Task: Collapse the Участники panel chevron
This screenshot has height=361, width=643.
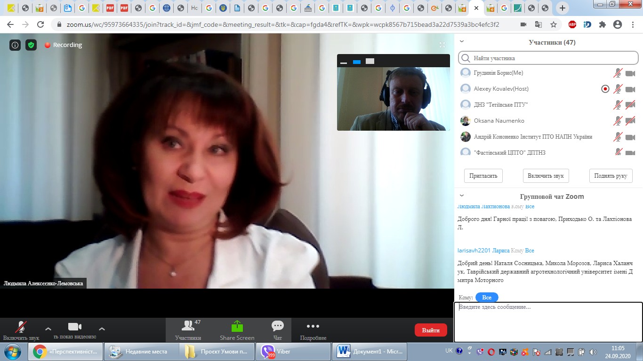Action: pos(462,42)
